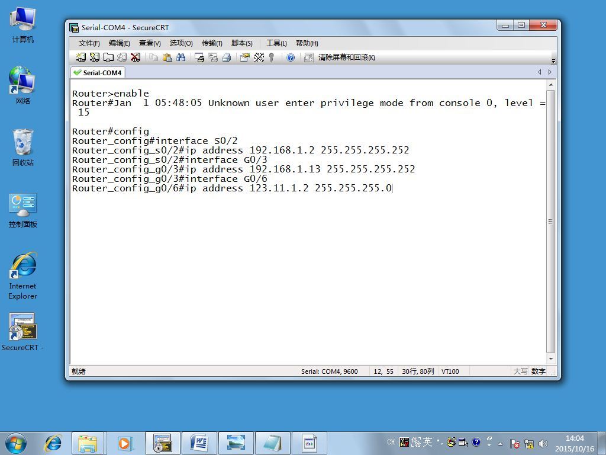Open the 回收站 recycle bin icon
This screenshot has height=455, width=606.
[23, 148]
